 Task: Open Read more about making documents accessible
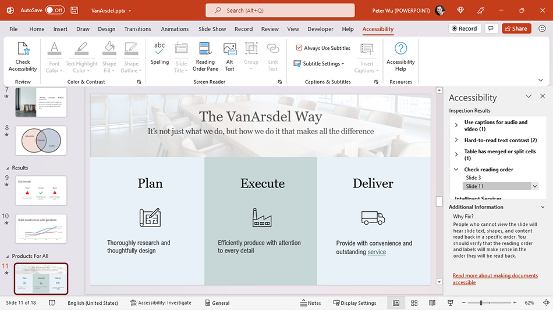point(495,279)
